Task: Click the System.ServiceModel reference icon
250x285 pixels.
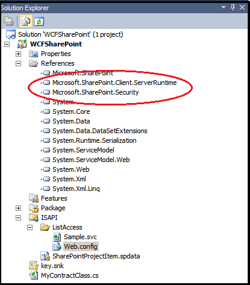Action: click(46, 150)
